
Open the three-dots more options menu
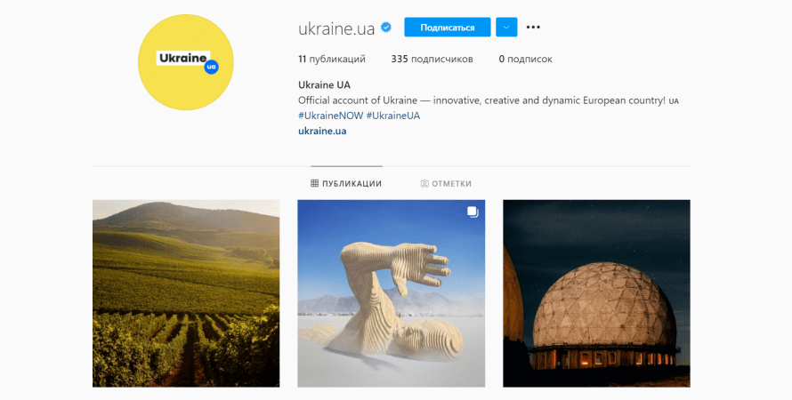533,28
